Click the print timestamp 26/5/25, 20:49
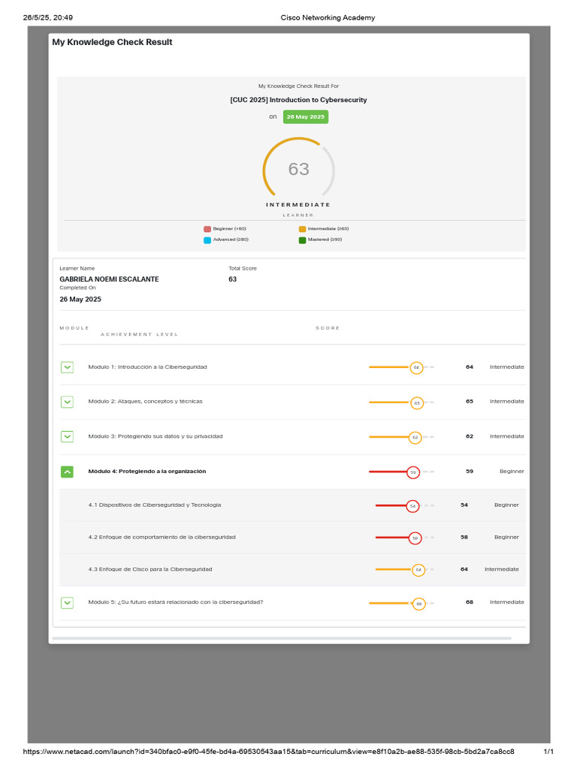Viewport: 577px width, 769px height. (x=48, y=18)
